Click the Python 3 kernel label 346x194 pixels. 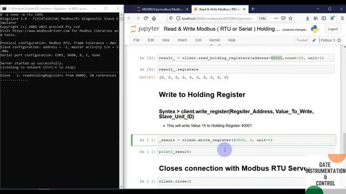tap(328, 40)
